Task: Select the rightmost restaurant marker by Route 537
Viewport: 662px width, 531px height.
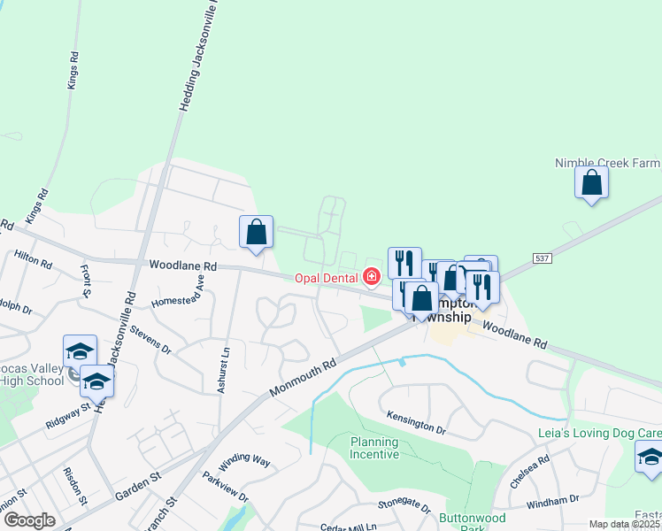Action: click(482, 289)
